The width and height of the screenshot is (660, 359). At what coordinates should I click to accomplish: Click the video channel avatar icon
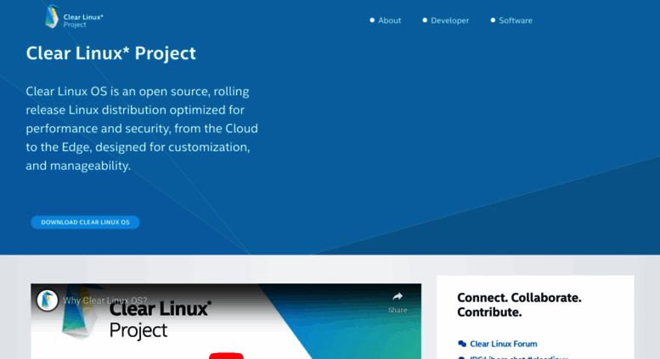click(48, 300)
